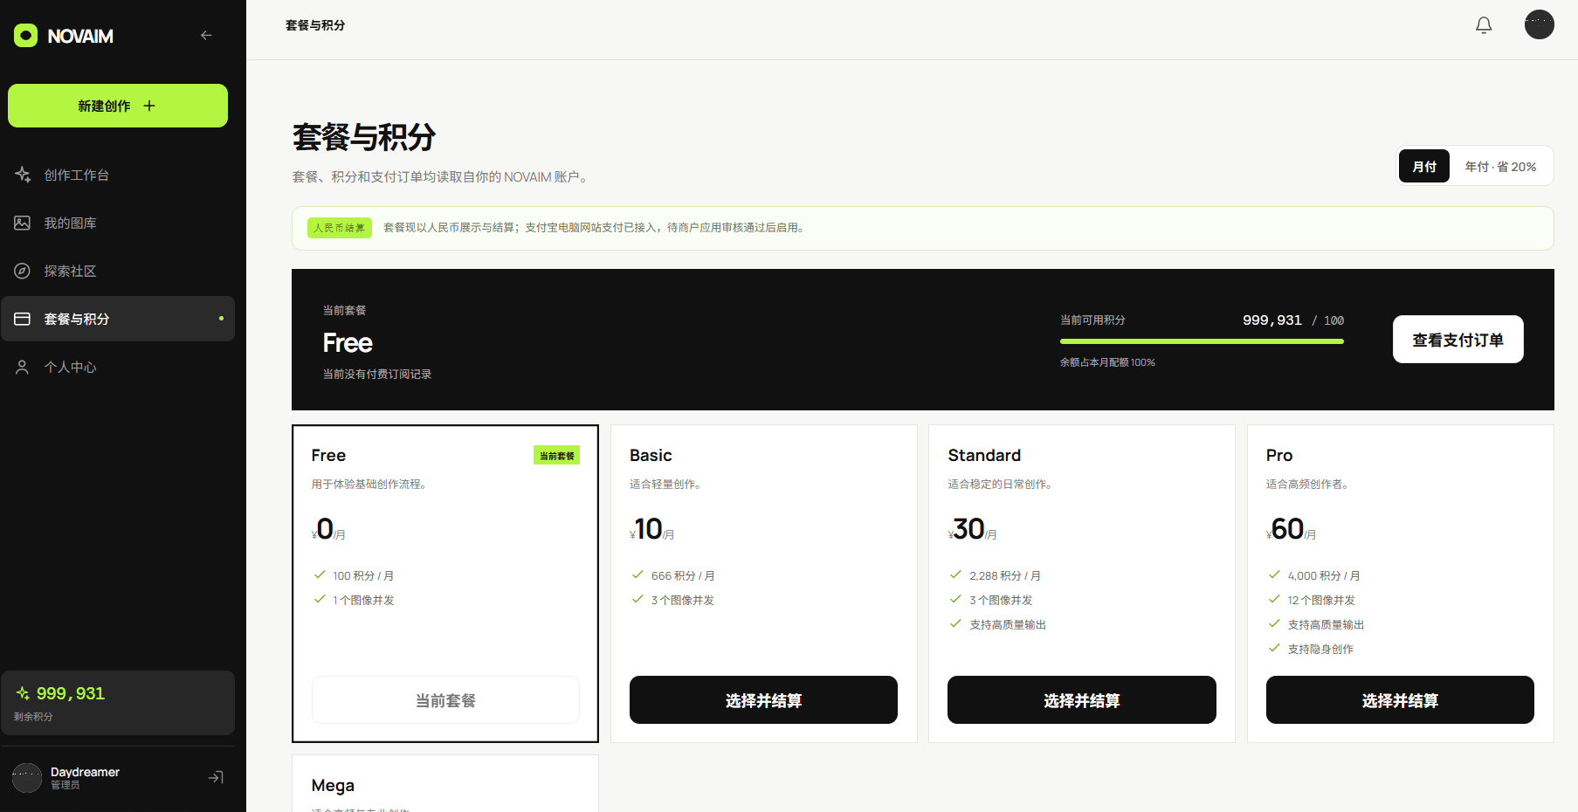The image size is (1578, 812).
Task: Click the 套餐与积分 breadcrumb in the header
Action: 315,25
